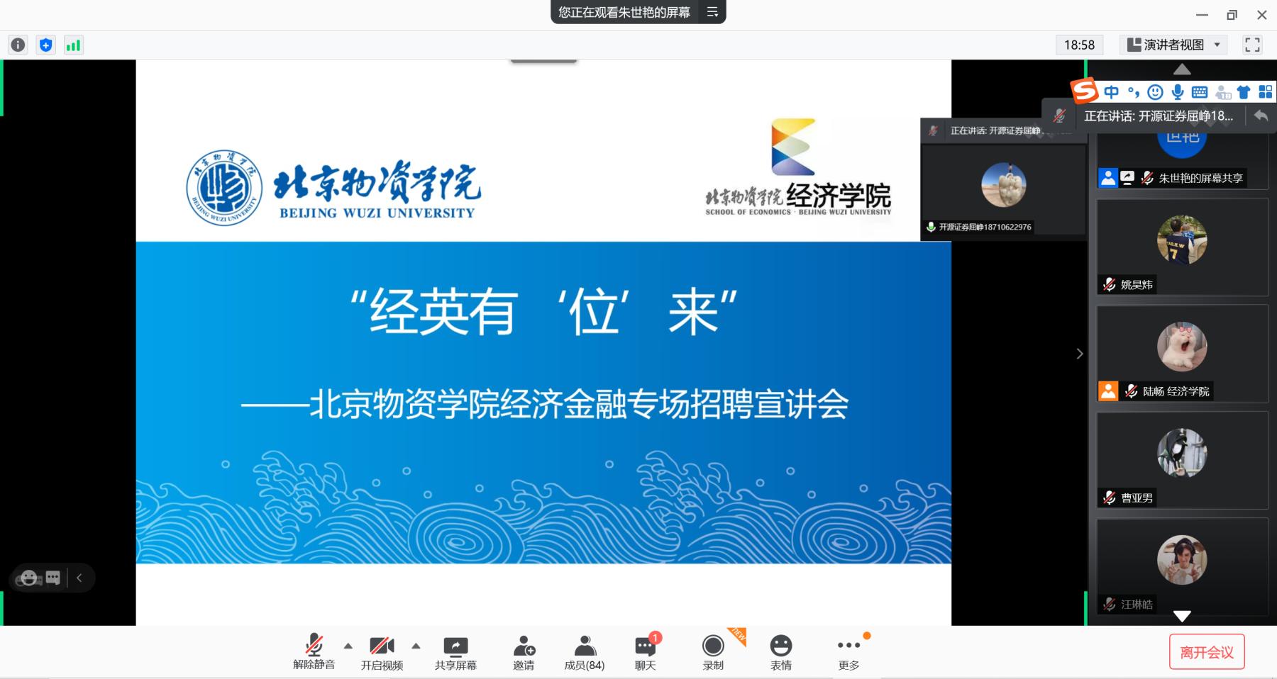This screenshot has height=679, width=1277.
Task: Start recording with 录制
Action: tap(713, 652)
